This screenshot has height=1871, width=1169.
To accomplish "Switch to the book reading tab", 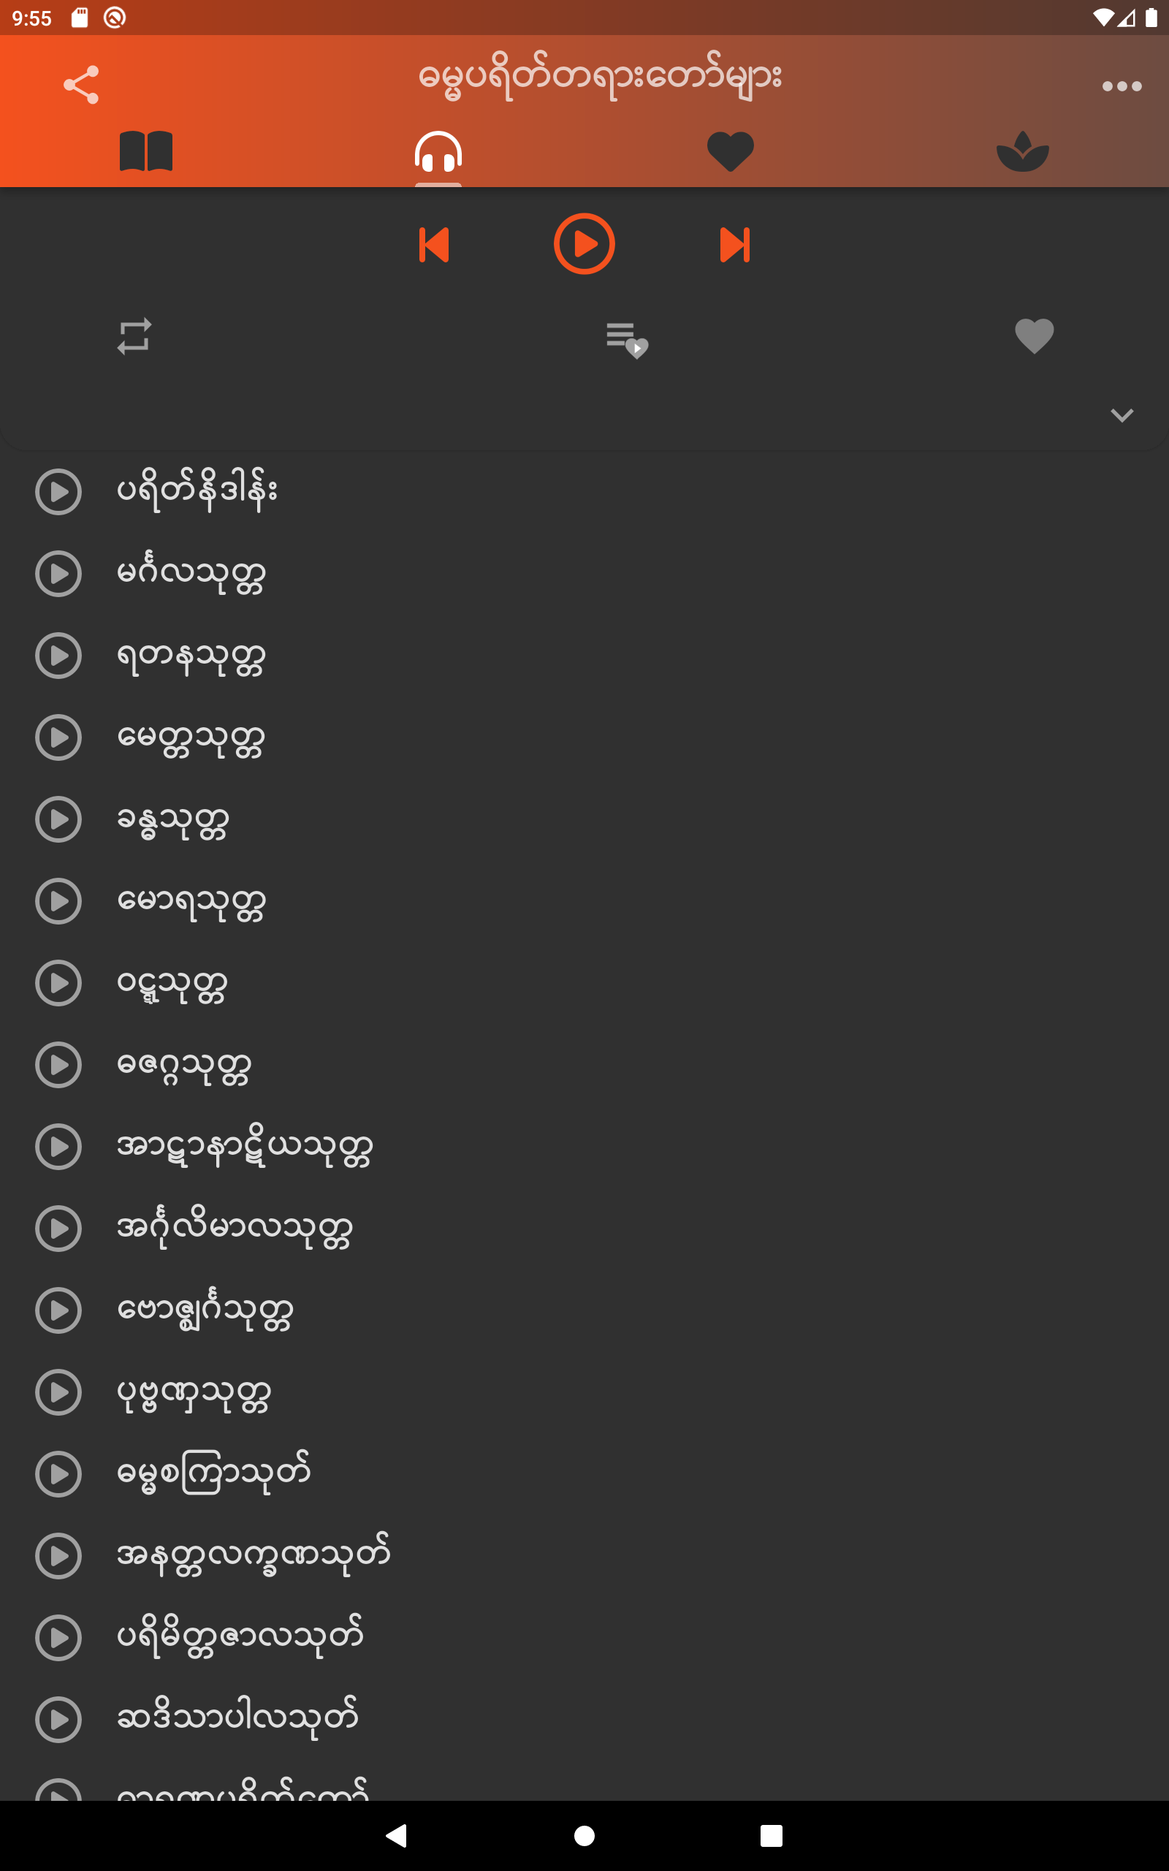I will tap(146, 151).
